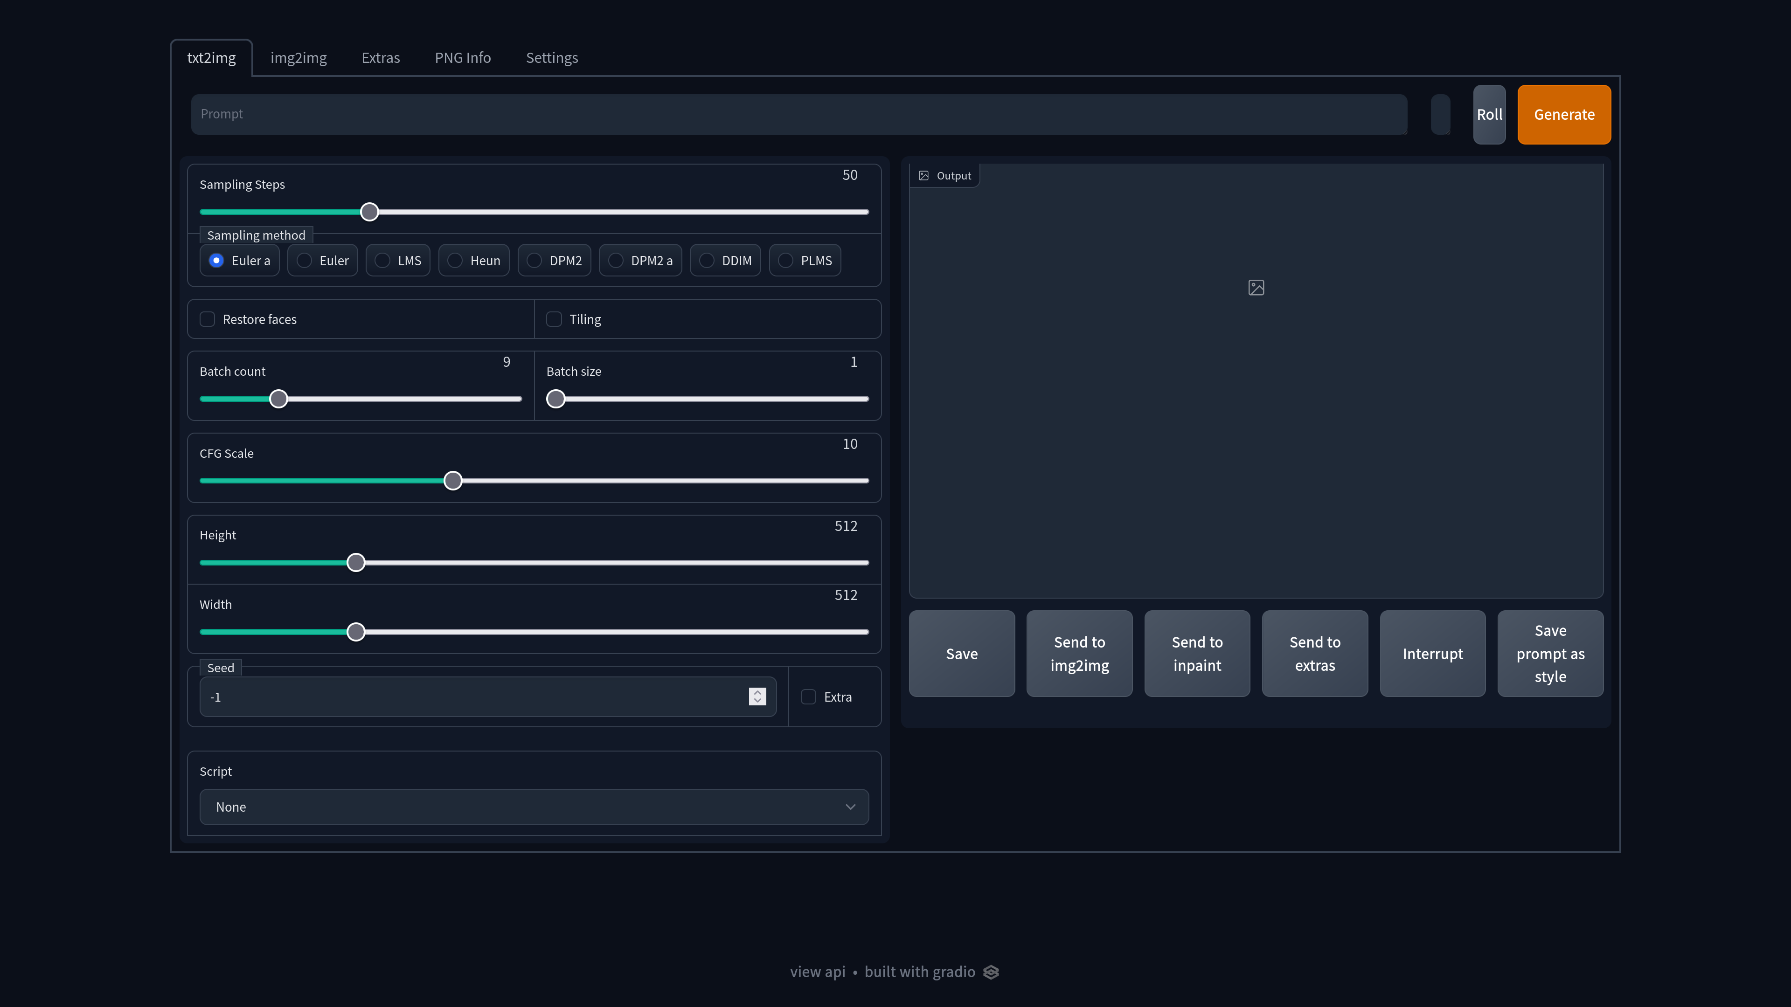Enable the Restore faces checkbox
Image resolution: width=1791 pixels, height=1007 pixels.
click(x=207, y=319)
